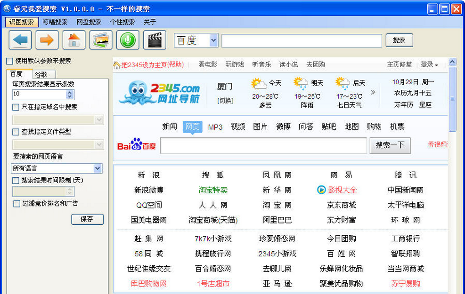Image resolution: width=465 pixels, height=294 pixels.
Task: Click the webpage vertical scrollbar thumb
Action: [x=452, y=99]
